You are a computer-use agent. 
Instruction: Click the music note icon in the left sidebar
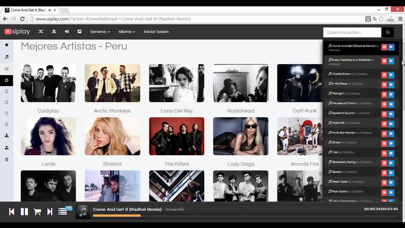(x=7, y=57)
